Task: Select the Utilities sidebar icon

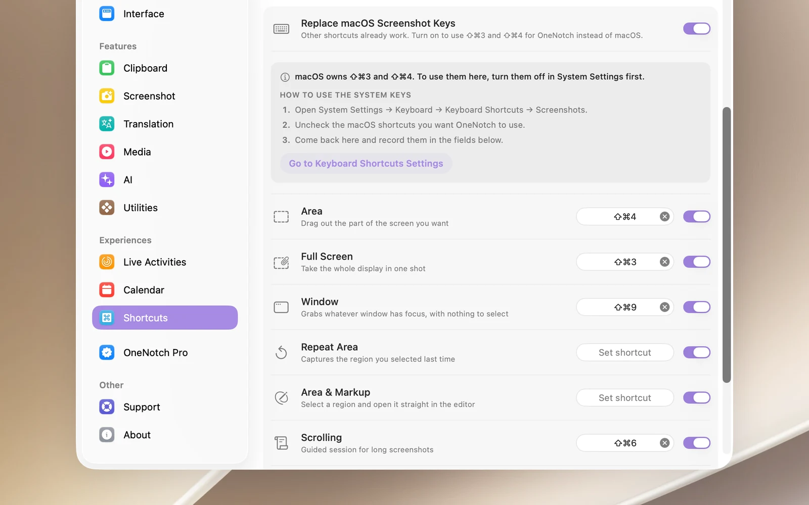Action: pyautogui.click(x=107, y=208)
